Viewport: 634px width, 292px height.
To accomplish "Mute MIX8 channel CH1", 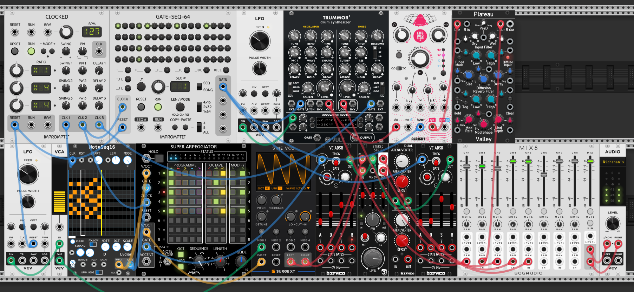I will coord(466,211).
